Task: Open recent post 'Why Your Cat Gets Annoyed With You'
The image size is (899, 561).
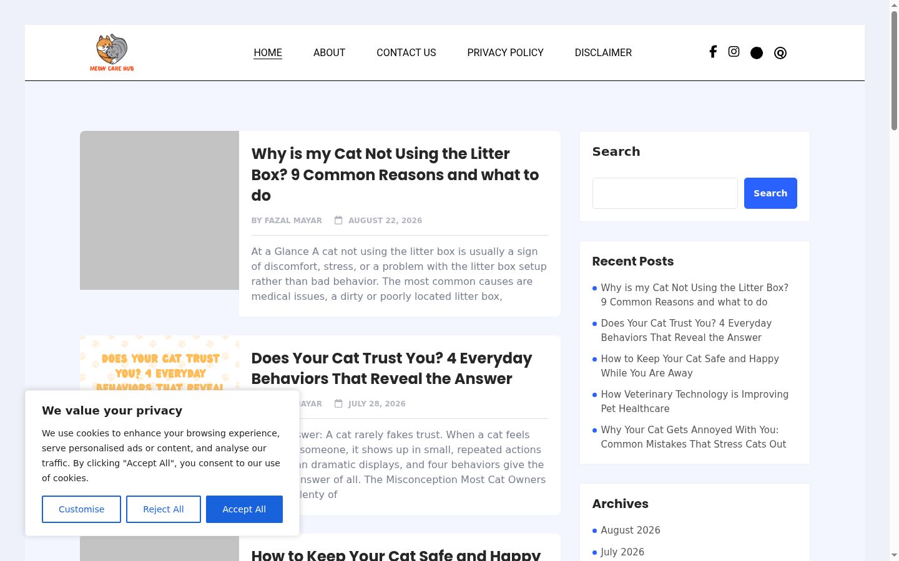Action: (x=694, y=437)
